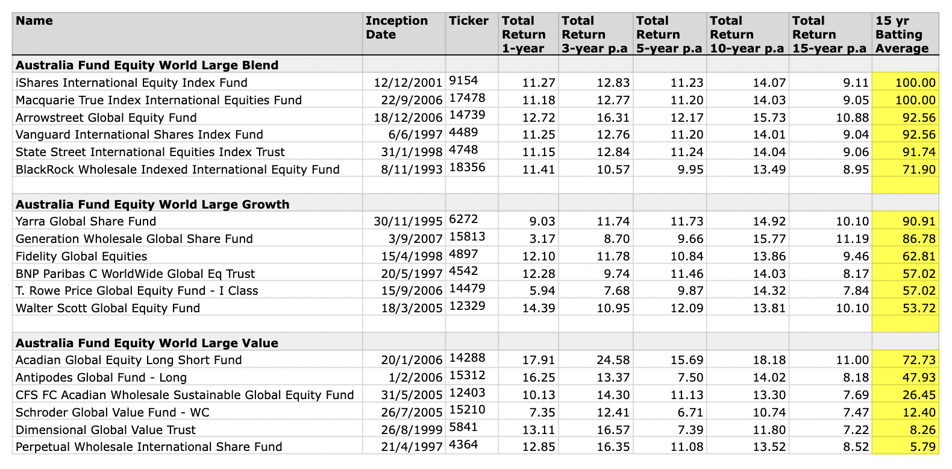Select Acadian Global Equity Long Short Fund
Screen dimensions: 952x469
pyautogui.click(x=128, y=360)
